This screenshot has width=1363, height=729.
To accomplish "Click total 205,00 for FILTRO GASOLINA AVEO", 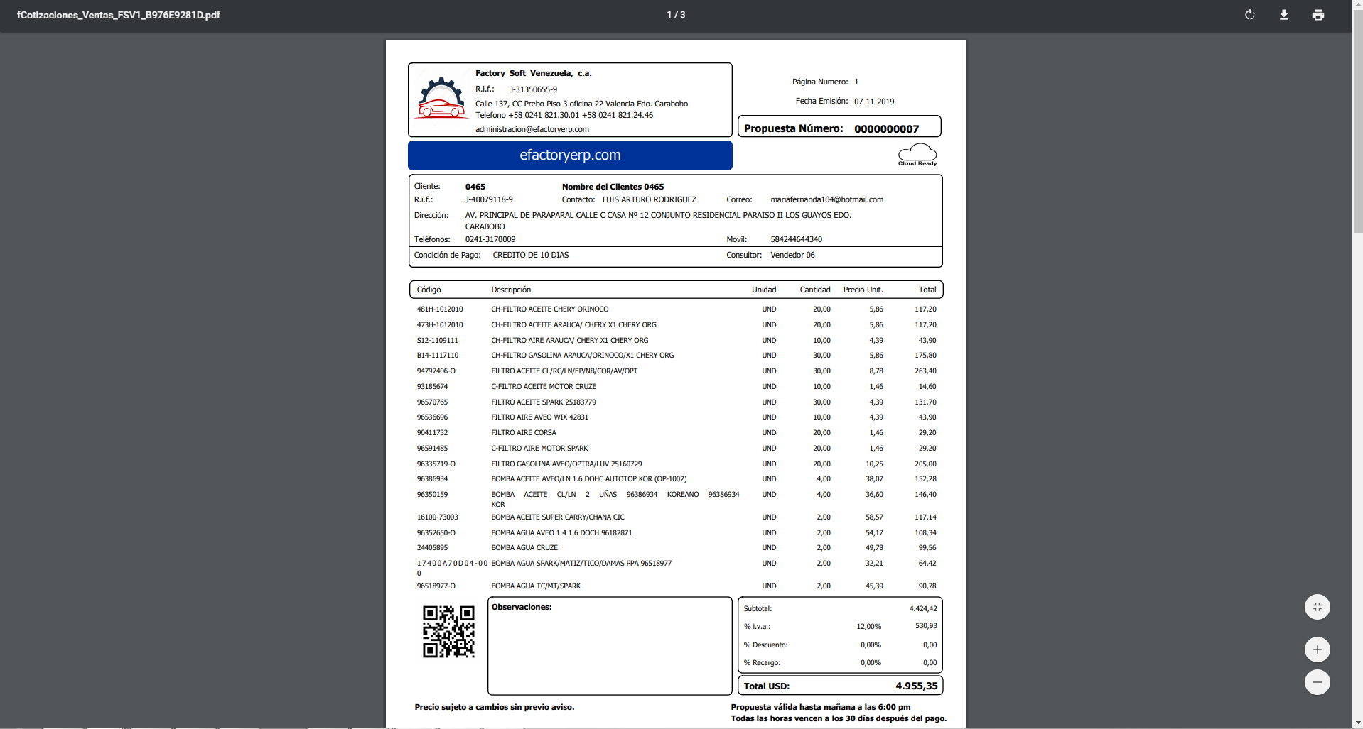I will [925, 464].
